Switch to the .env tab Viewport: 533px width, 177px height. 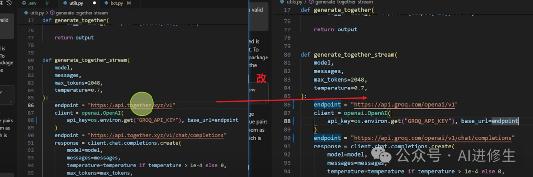(36, 3)
